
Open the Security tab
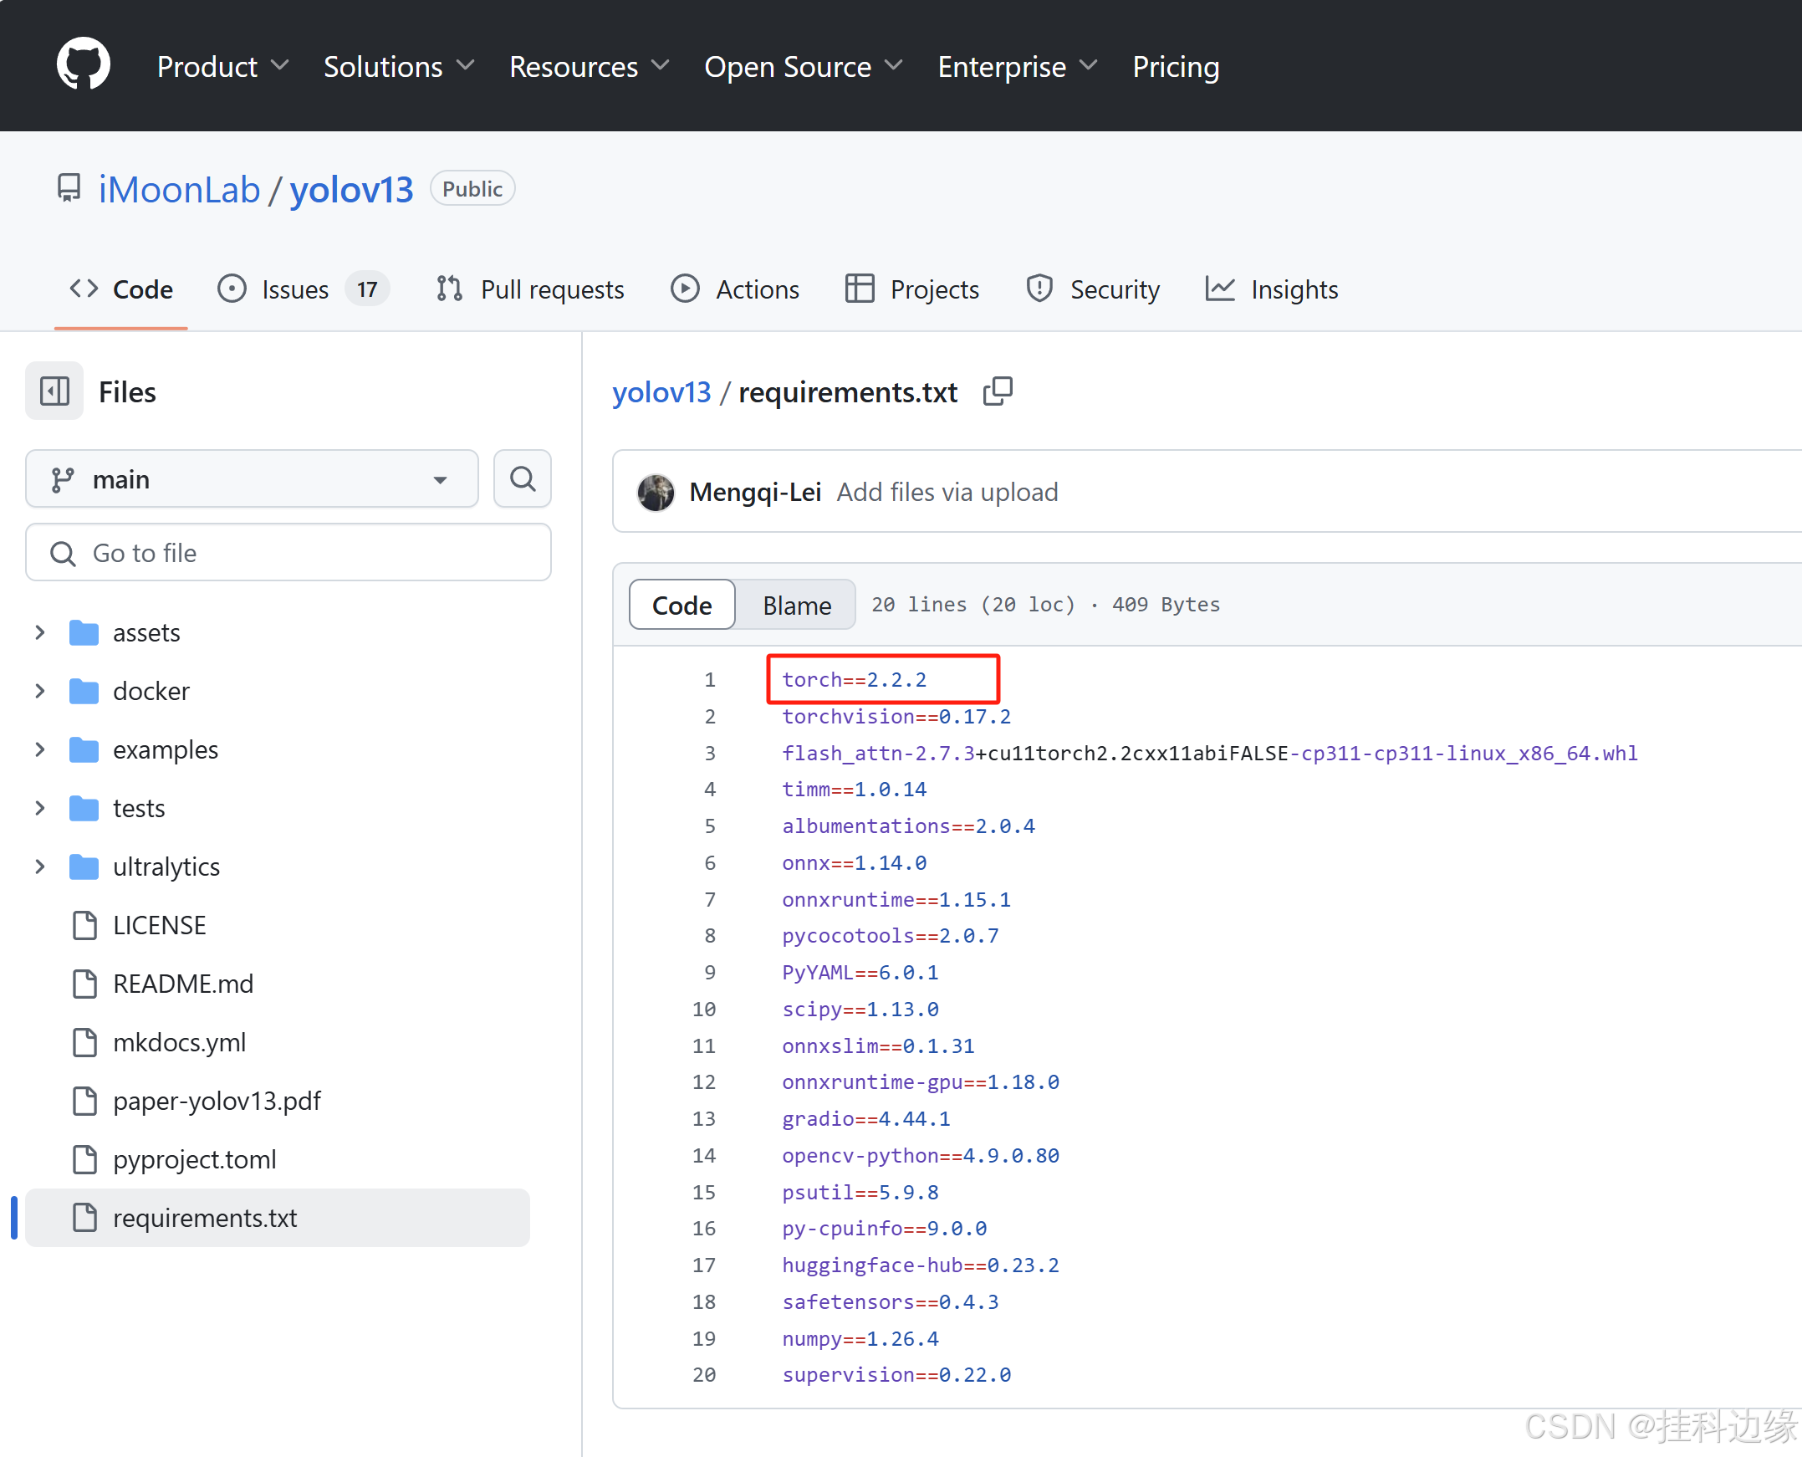coord(1093,289)
